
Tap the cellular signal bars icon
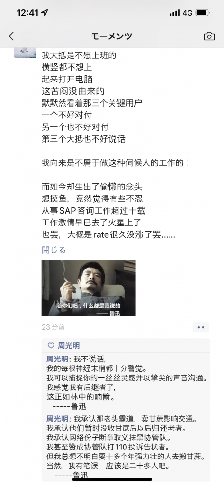tap(175, 13)
